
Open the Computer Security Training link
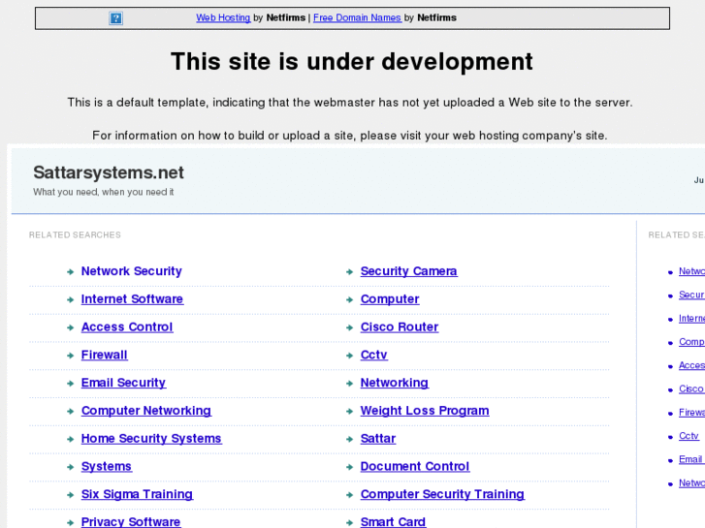click(442, 494)
